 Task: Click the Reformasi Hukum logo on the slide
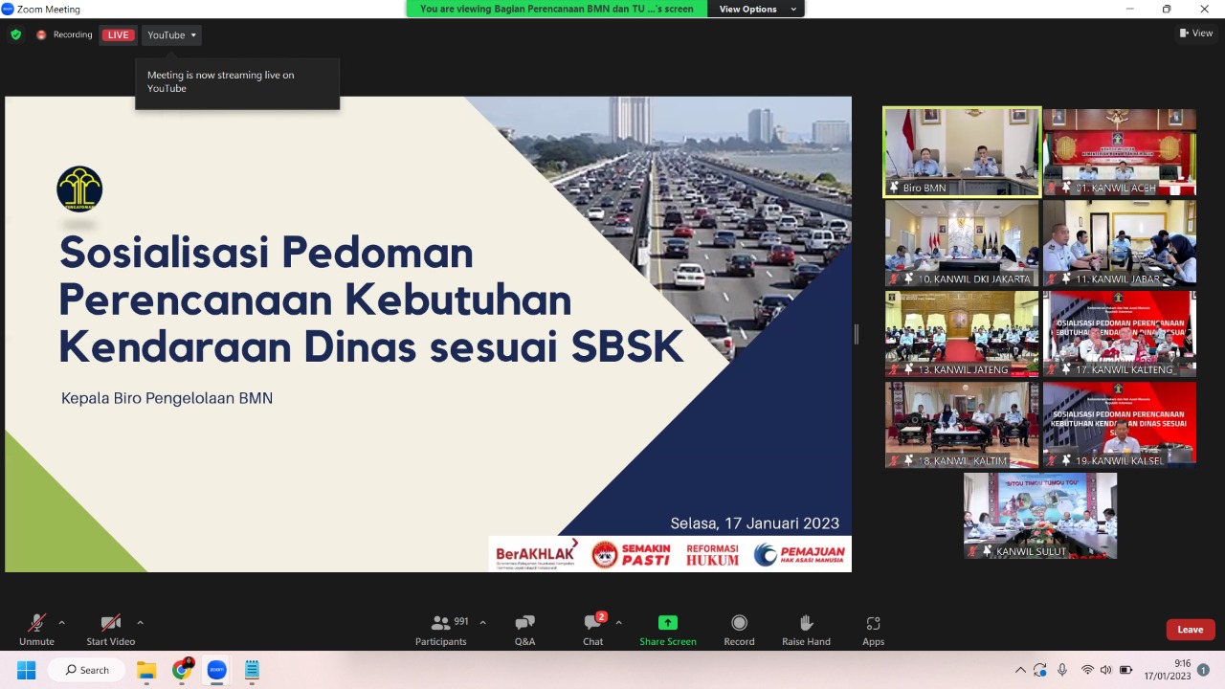point(712,555)
